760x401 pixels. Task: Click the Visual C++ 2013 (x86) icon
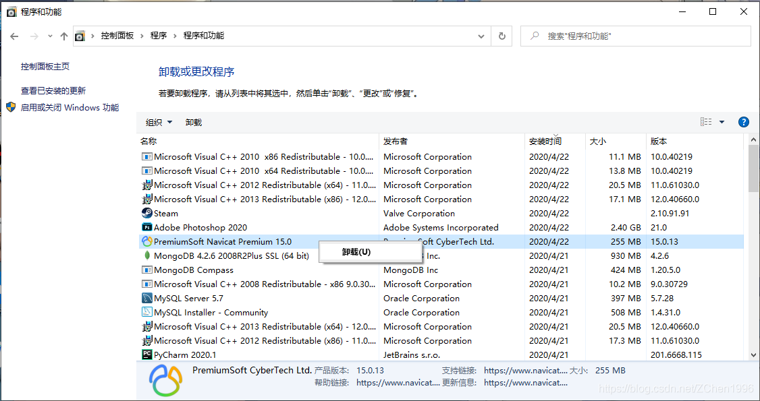[147, 199]
